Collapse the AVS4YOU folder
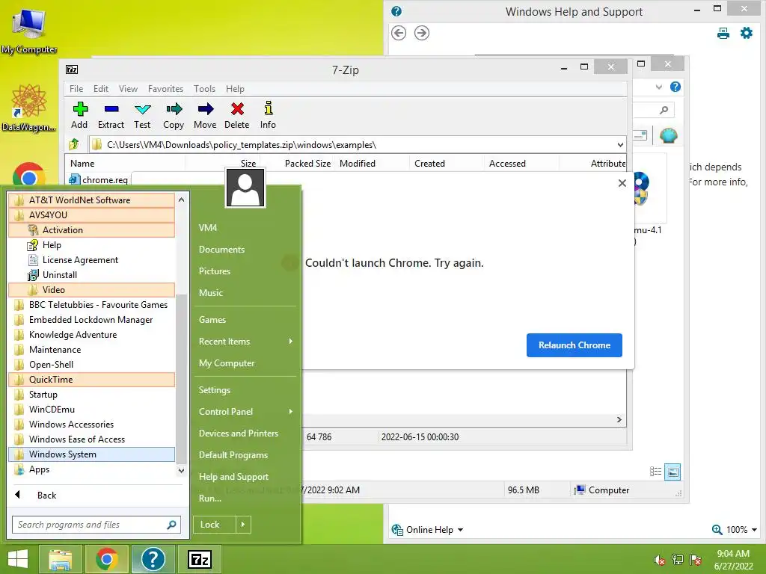 point(91,215)
